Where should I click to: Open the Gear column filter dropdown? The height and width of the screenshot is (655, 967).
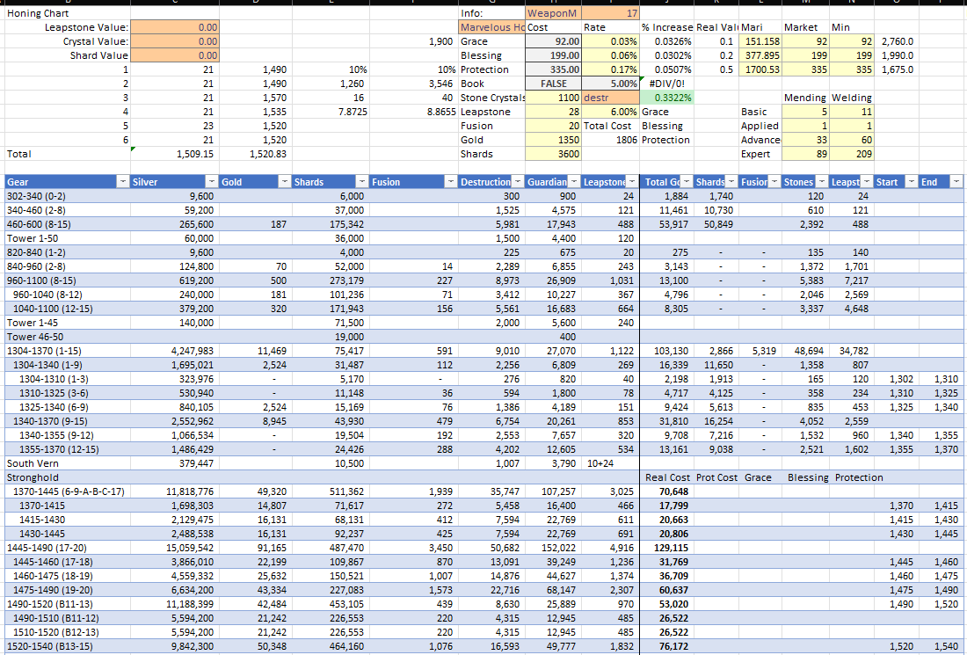click(123, 180)
